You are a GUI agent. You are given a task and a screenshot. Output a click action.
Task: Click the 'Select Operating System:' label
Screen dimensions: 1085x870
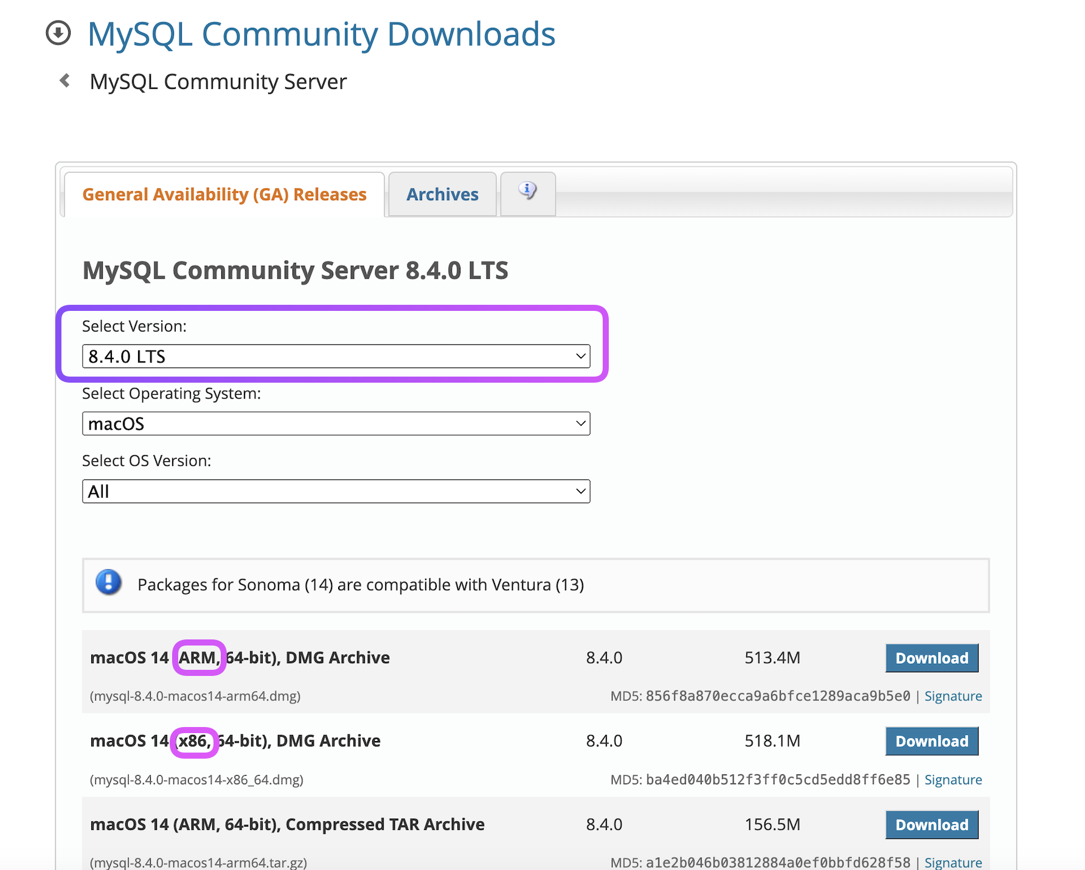[172, 394]
